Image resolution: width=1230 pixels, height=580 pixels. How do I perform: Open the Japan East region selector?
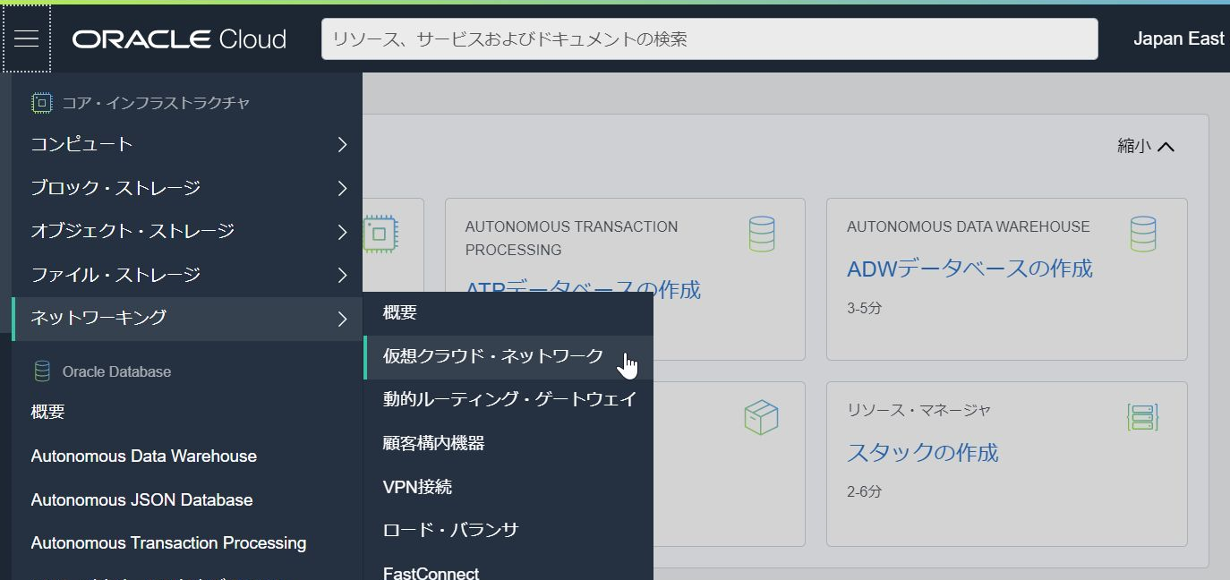pyautogui.click(x=1178, y=38)
